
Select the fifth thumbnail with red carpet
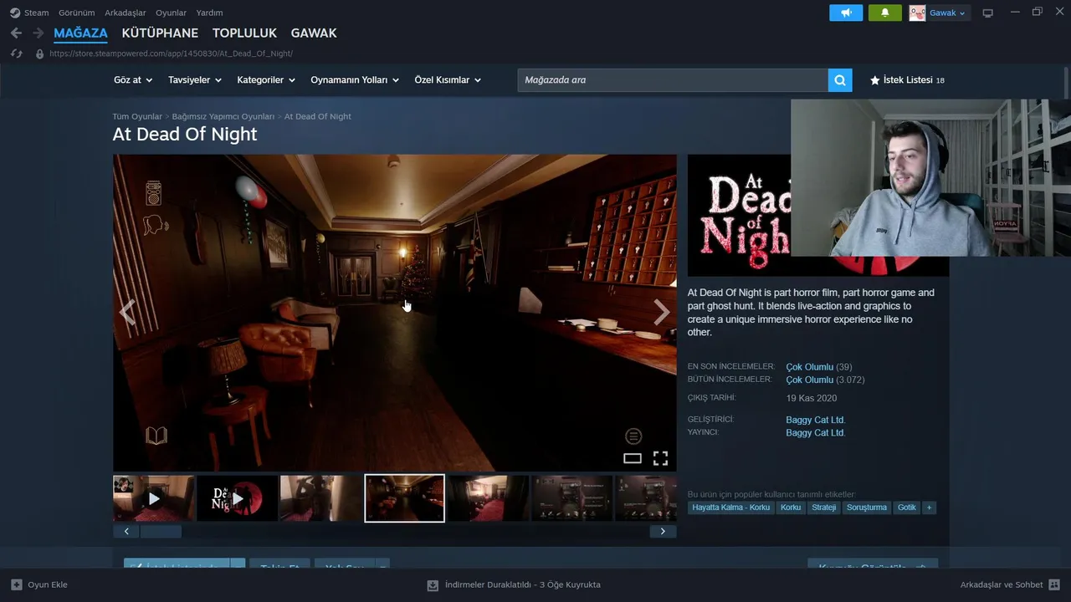(x=489, y=498)
